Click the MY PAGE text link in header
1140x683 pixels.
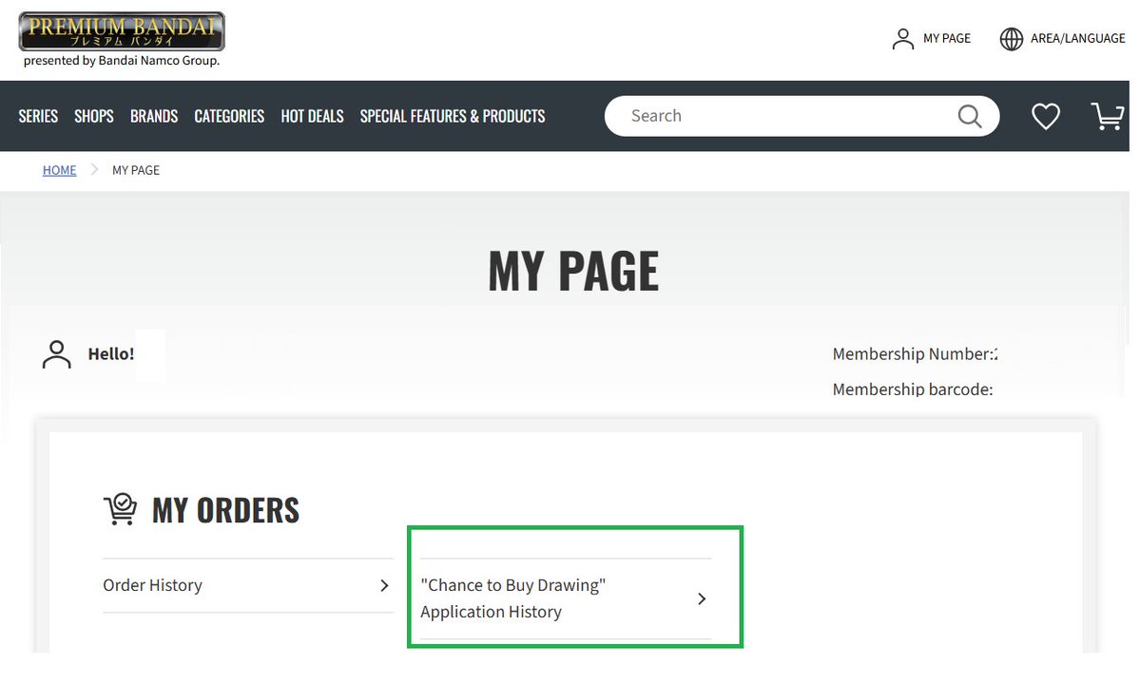point(947,39)
